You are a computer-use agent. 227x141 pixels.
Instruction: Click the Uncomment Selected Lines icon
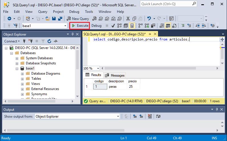[x=189, y=26]
